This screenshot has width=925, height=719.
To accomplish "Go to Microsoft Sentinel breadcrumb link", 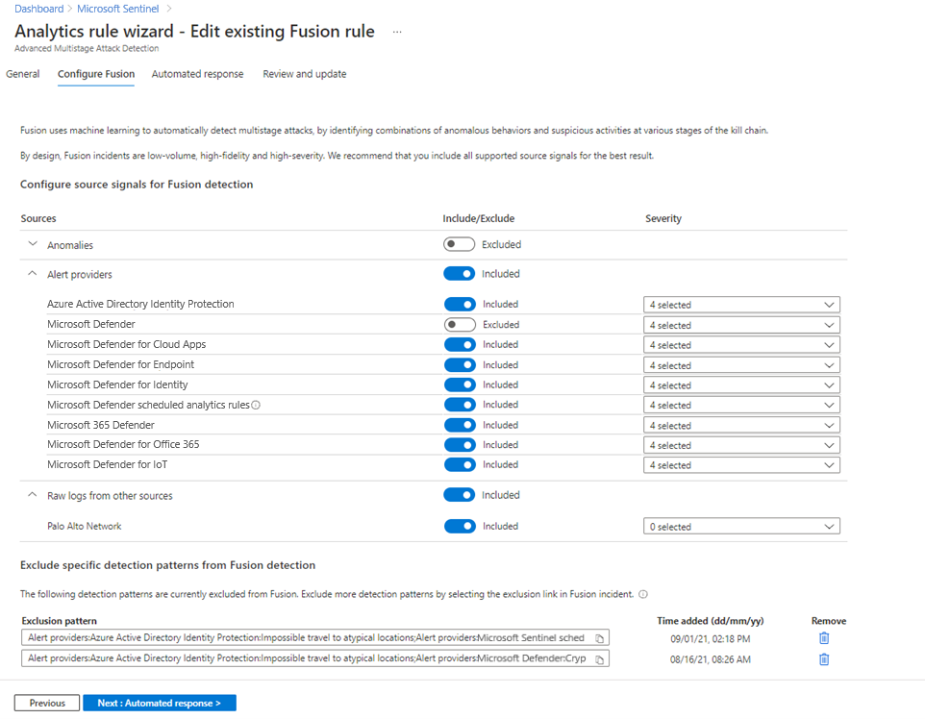I will point(125,9).
